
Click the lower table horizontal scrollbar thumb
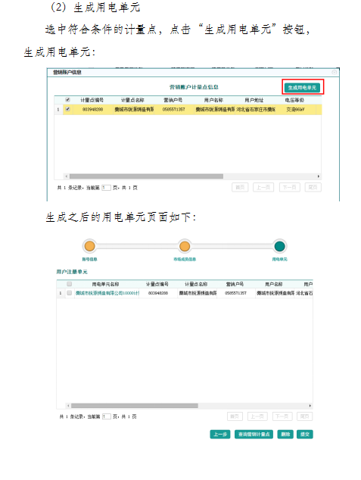click(x=135, y=406)
